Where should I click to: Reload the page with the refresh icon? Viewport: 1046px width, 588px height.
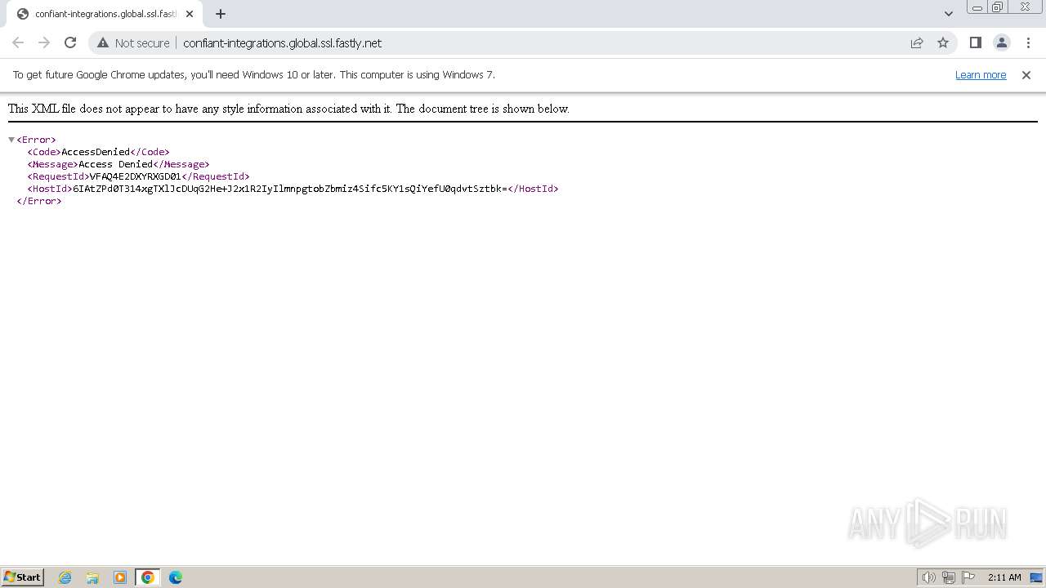[70, 42]
